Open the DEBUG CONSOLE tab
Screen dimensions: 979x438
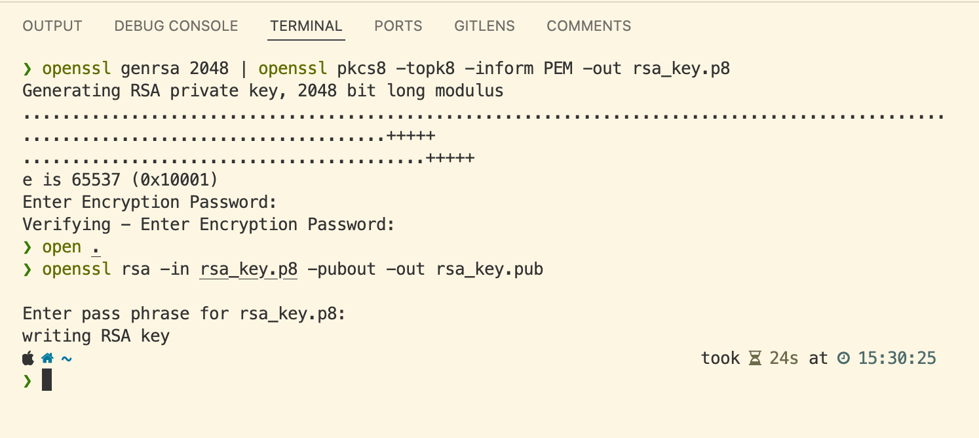(x=176, y=26)
